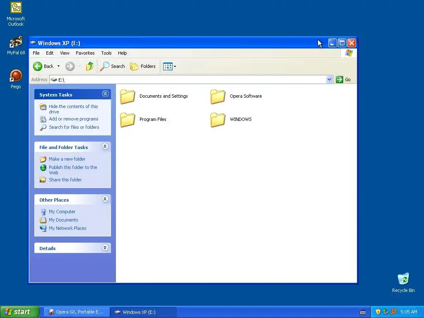Click the security shield tray icon
The width and height of the screenshot is (424, 318).
(378, 312)
